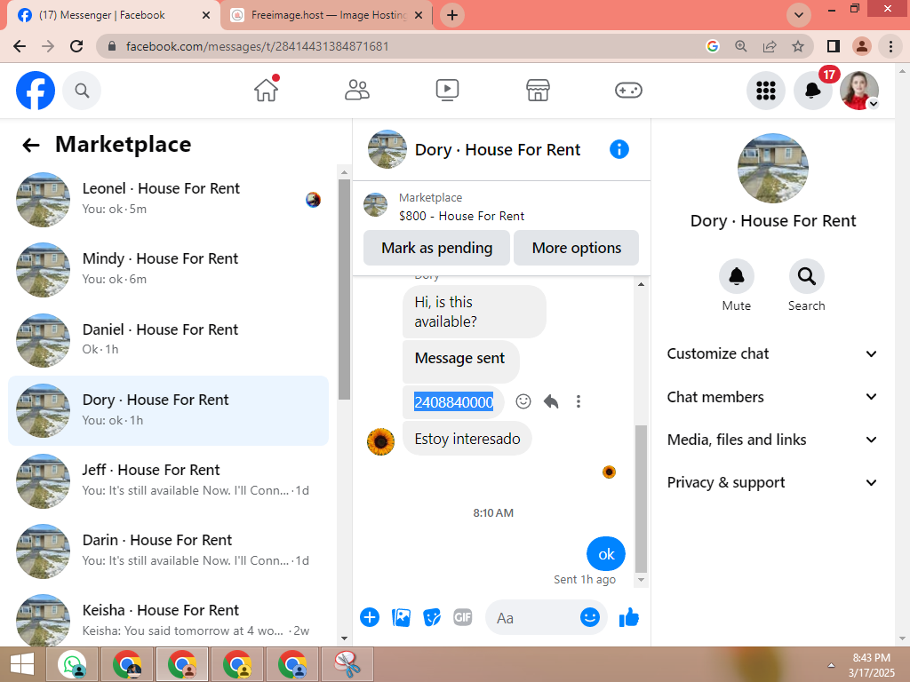Image resolution: width=910 pixels, height=682 pixels.
Task: Click sunflower avatar beside Estoy interesado
Action: click(380, 442)
